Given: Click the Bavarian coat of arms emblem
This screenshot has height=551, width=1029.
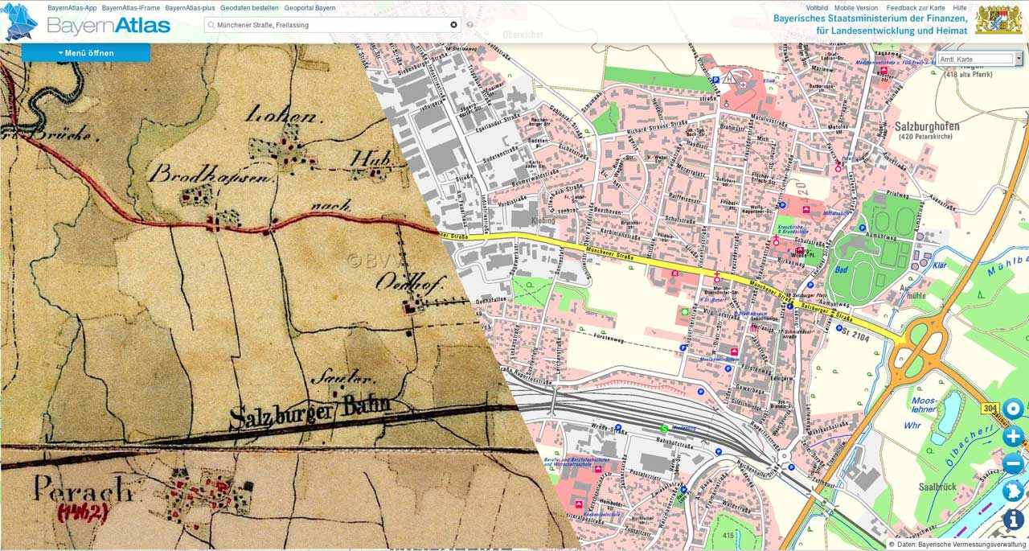Looking at the screenshot, I should (x=998, y=19).
